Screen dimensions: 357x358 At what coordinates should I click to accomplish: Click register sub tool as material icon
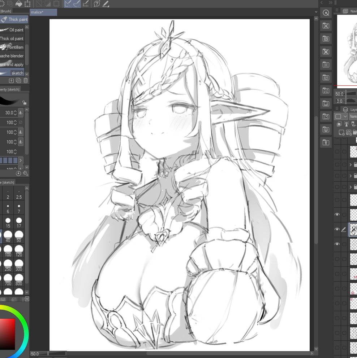point(11,81)
